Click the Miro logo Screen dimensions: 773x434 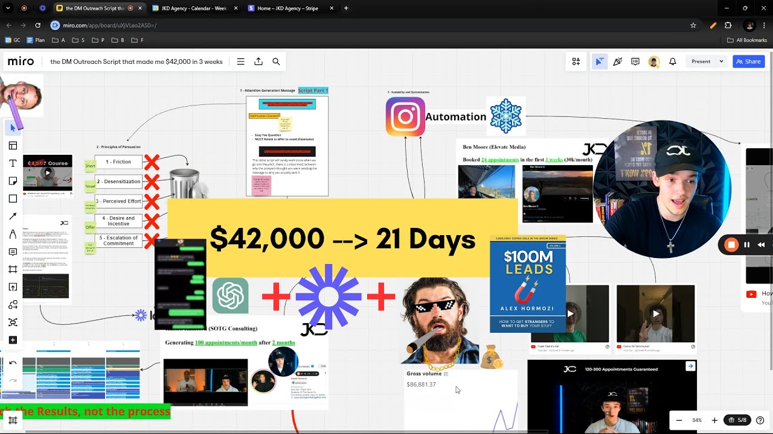pyautogui.click(x=21, y=61)
